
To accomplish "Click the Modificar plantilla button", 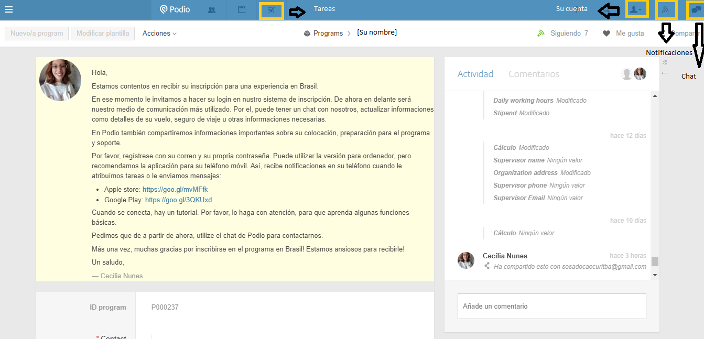I will (x=103, y=34).
